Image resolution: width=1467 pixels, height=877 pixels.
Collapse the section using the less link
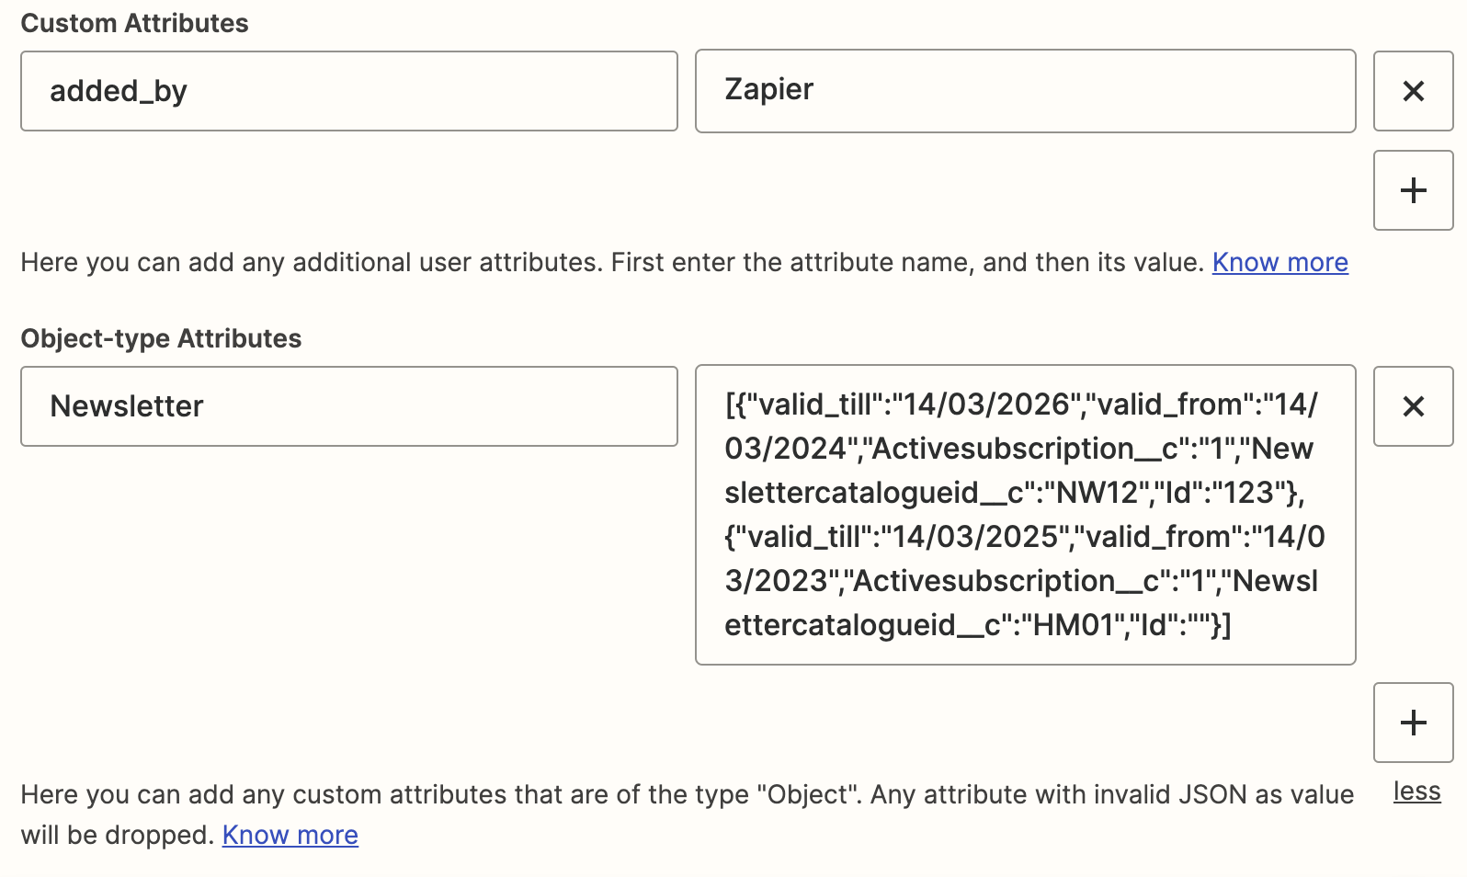(x=1416, y=792)
